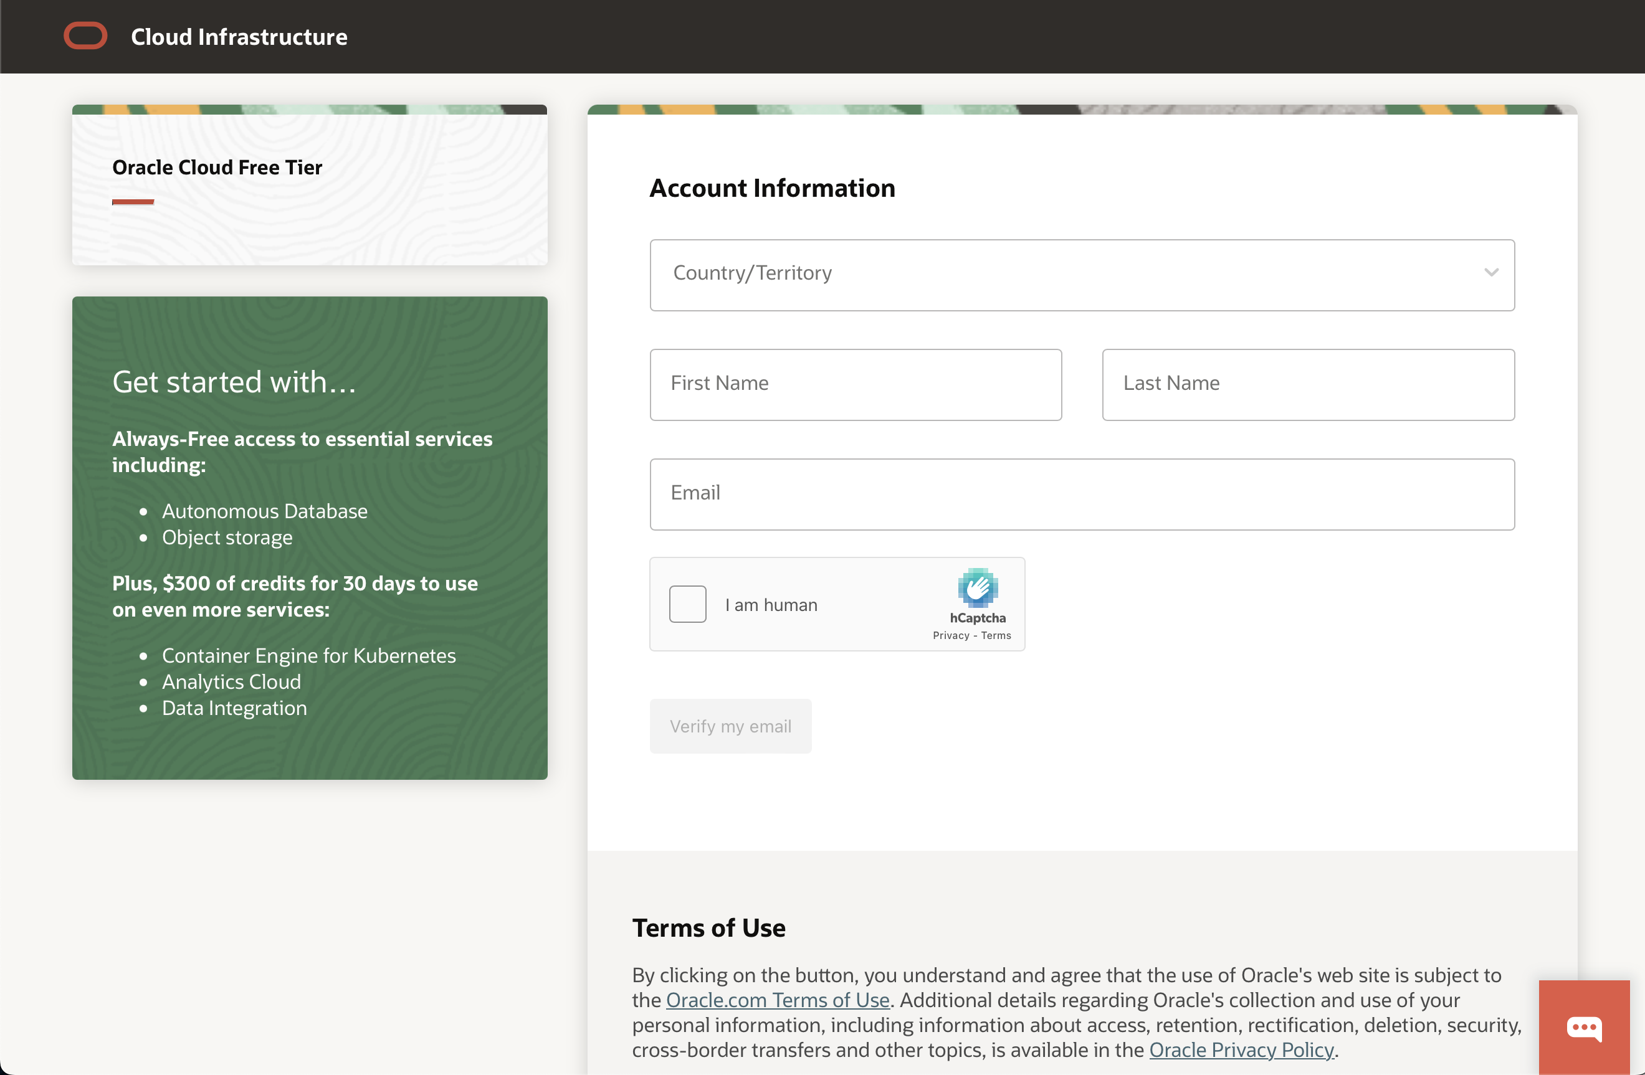Click the Verify my email button
The height and width of the screenshot is (1075, 1645).
730,726
